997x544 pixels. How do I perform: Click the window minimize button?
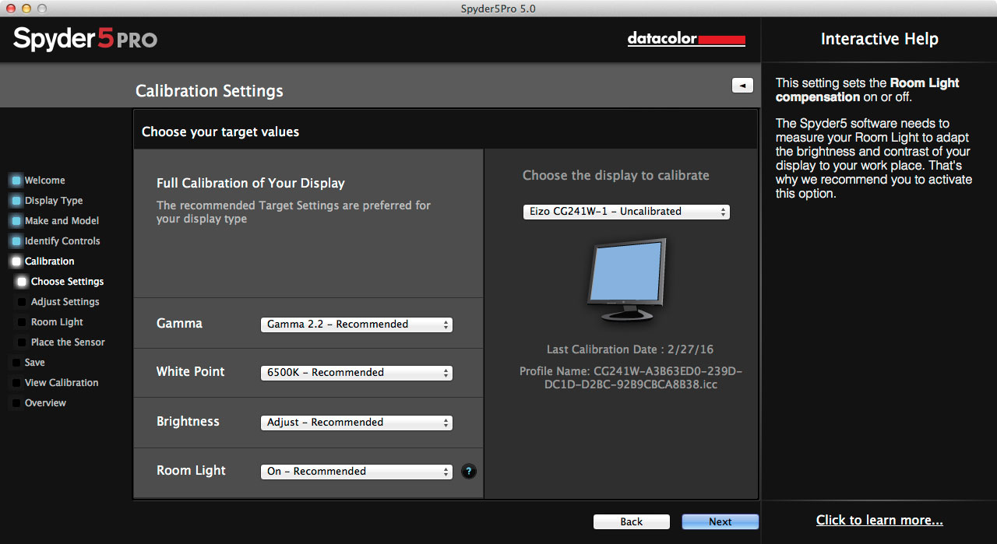(x=26, y=9)
